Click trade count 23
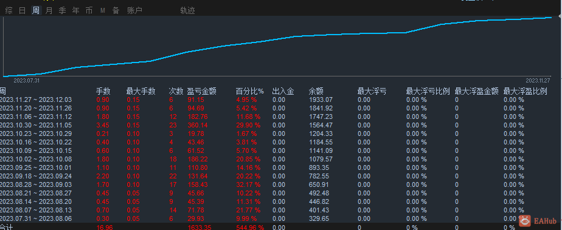This screenshot has width=562, height=230. point(173,125)
